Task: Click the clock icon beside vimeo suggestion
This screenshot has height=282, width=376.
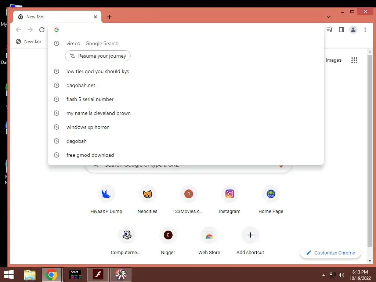Action: pyautogui.click(x=57, y=43)
